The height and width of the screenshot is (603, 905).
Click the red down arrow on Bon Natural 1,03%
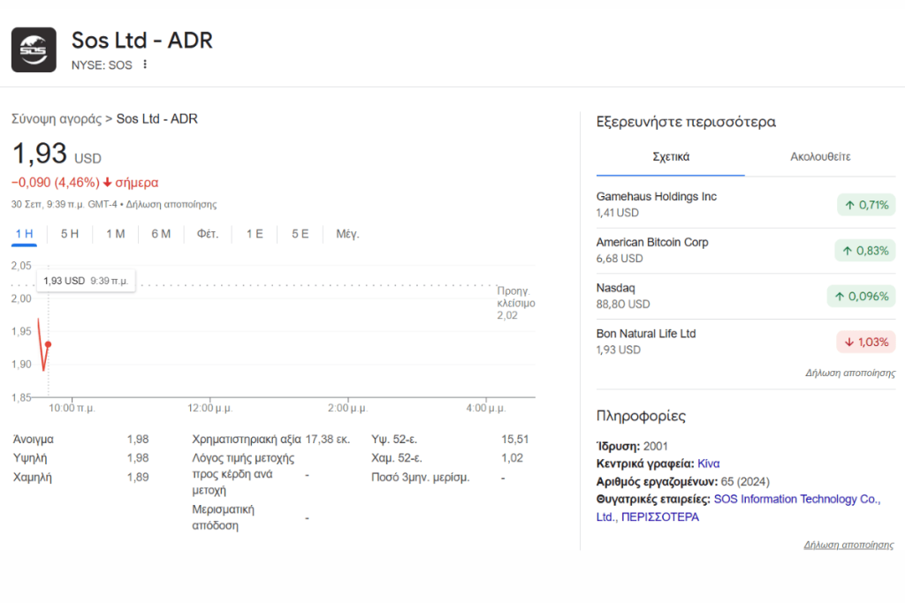click(849, 342)
